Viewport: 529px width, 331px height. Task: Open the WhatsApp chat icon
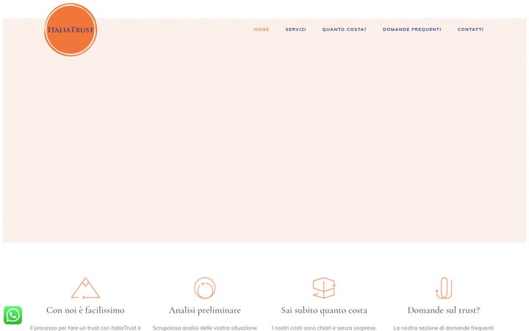[x=12, y=315]
